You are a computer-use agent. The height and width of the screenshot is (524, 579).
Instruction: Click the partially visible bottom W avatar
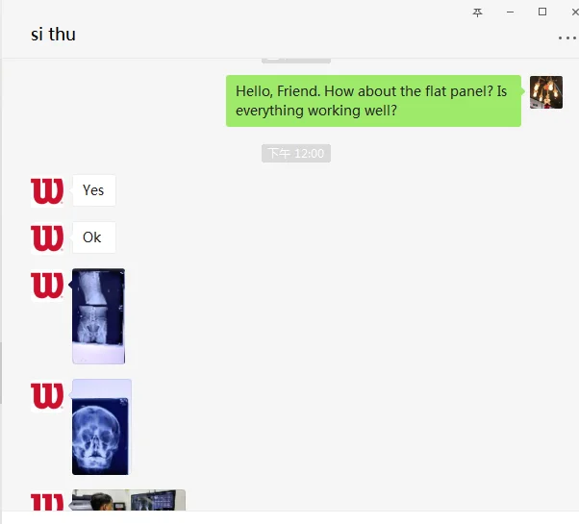[x=47, y=501]
